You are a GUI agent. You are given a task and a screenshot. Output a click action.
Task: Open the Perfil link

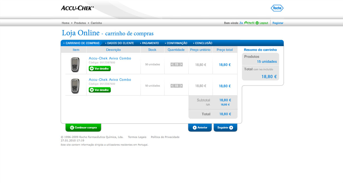click(x=251, y=23)
